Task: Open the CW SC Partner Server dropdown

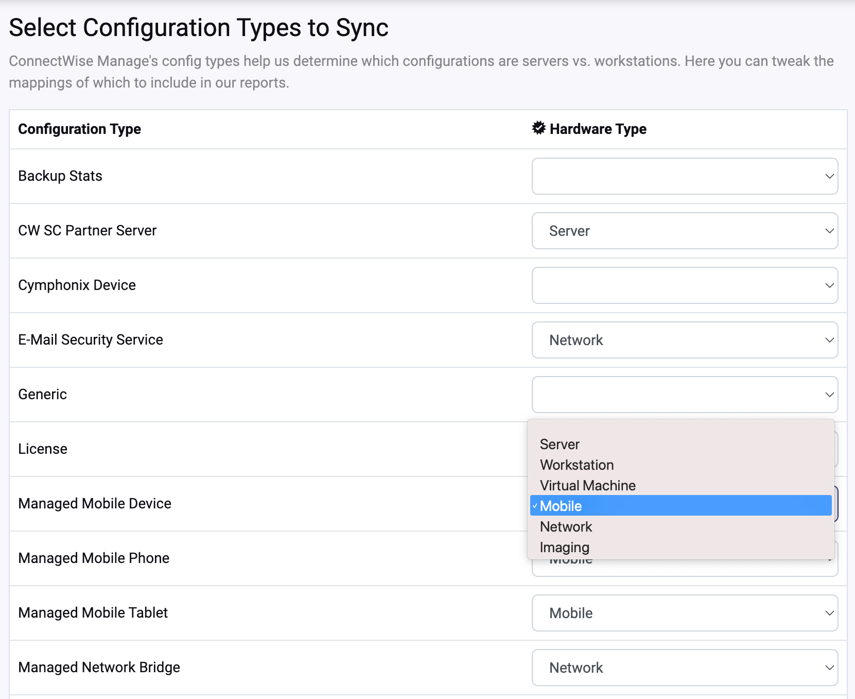Action: click(x=685, y=231)
